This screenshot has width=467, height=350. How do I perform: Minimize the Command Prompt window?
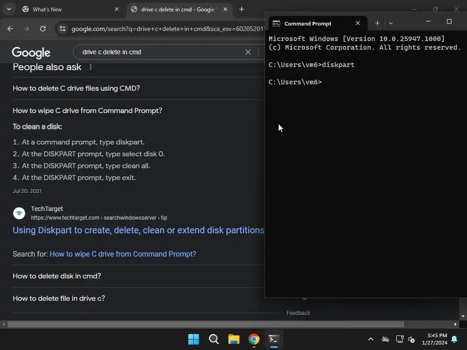click(x=428, y=21)
